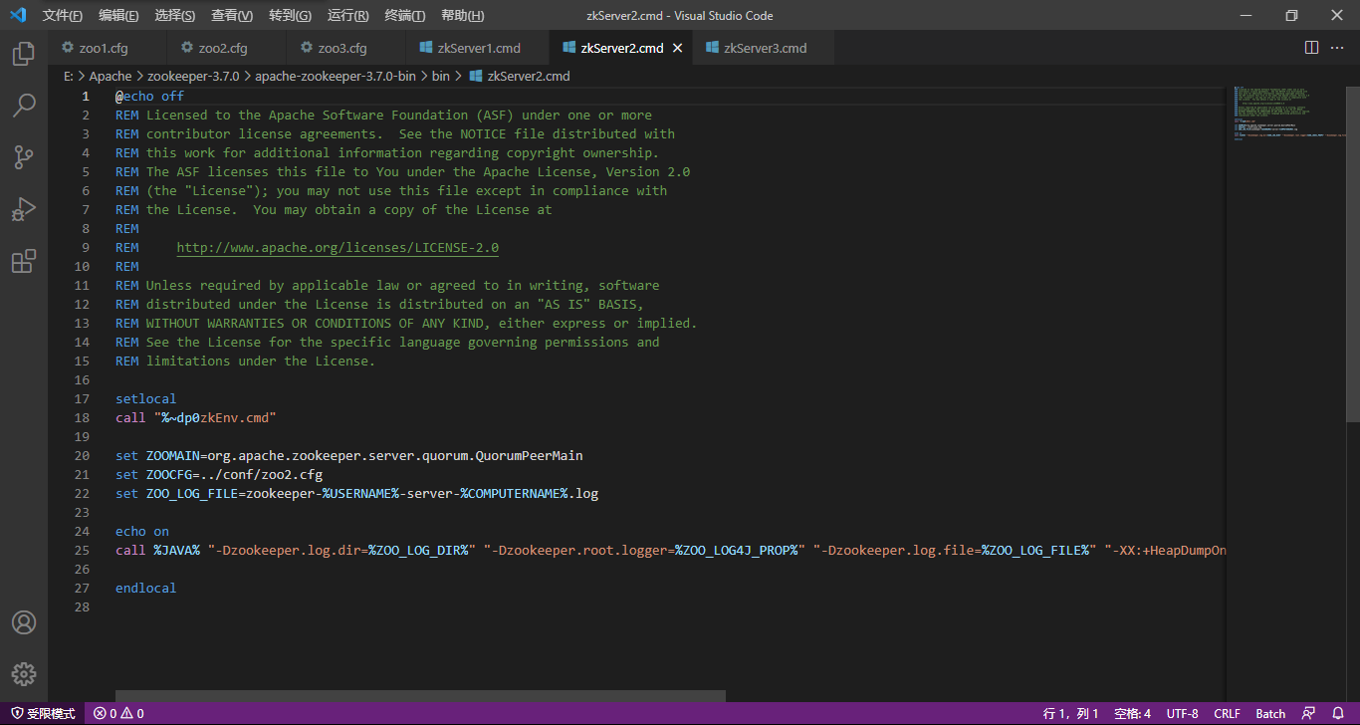The height and width of the screenshot is (725, 1360).
Task: Click the bin folder breadcrumb
Action: [440, 76]
